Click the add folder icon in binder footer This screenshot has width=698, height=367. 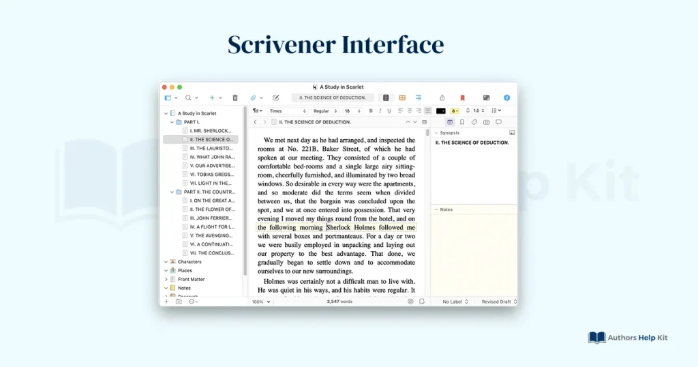179,302
